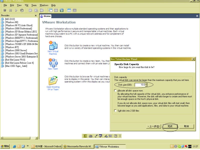200x150 pixels.
Task: Click the Internet Explorer quick launch icon
Action: point(14,146)
